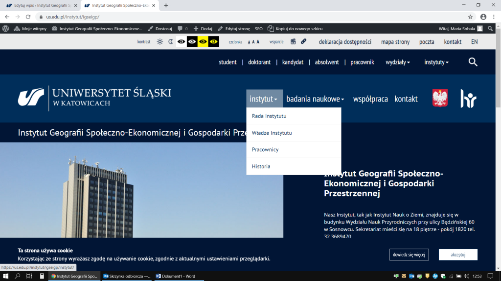Open Calculator taskbar icon

pyautogui.click(x=42, y=276)
